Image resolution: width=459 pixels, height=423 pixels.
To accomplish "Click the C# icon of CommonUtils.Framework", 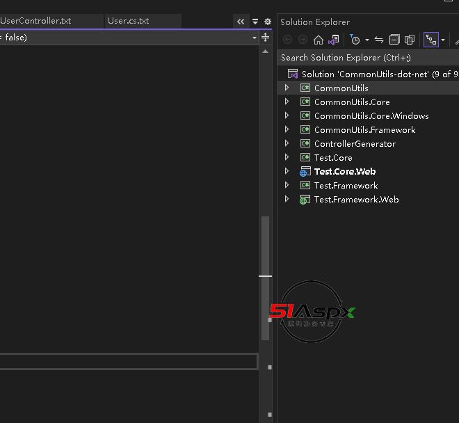I will coord(305,129).
